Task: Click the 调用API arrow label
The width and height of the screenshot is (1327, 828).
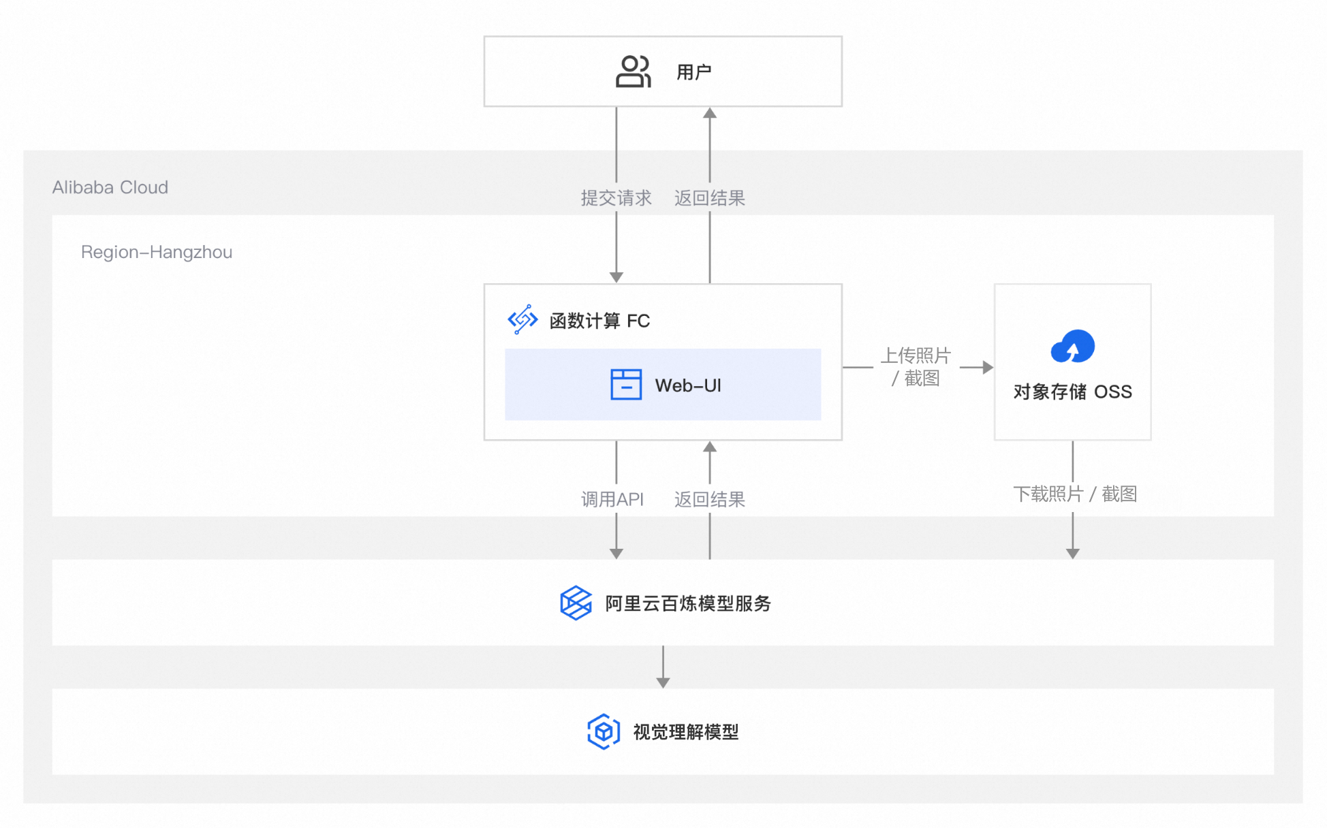Action: pyautogui.click(x=612, y=499)
